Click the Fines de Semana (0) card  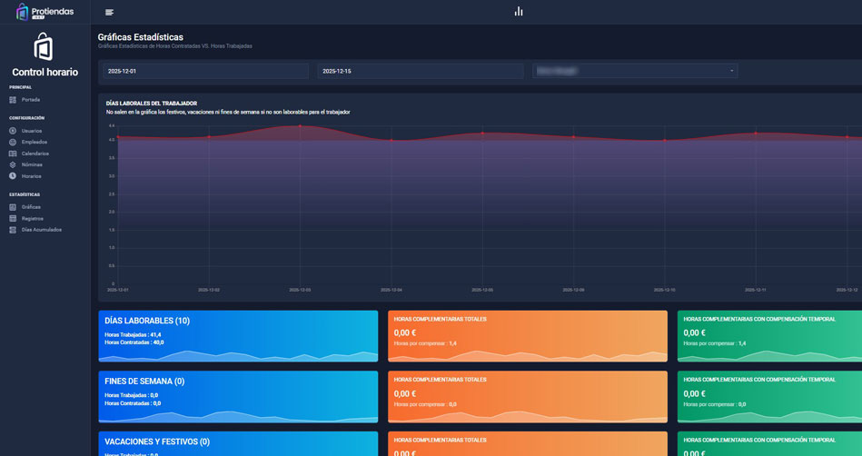point(238,396)
